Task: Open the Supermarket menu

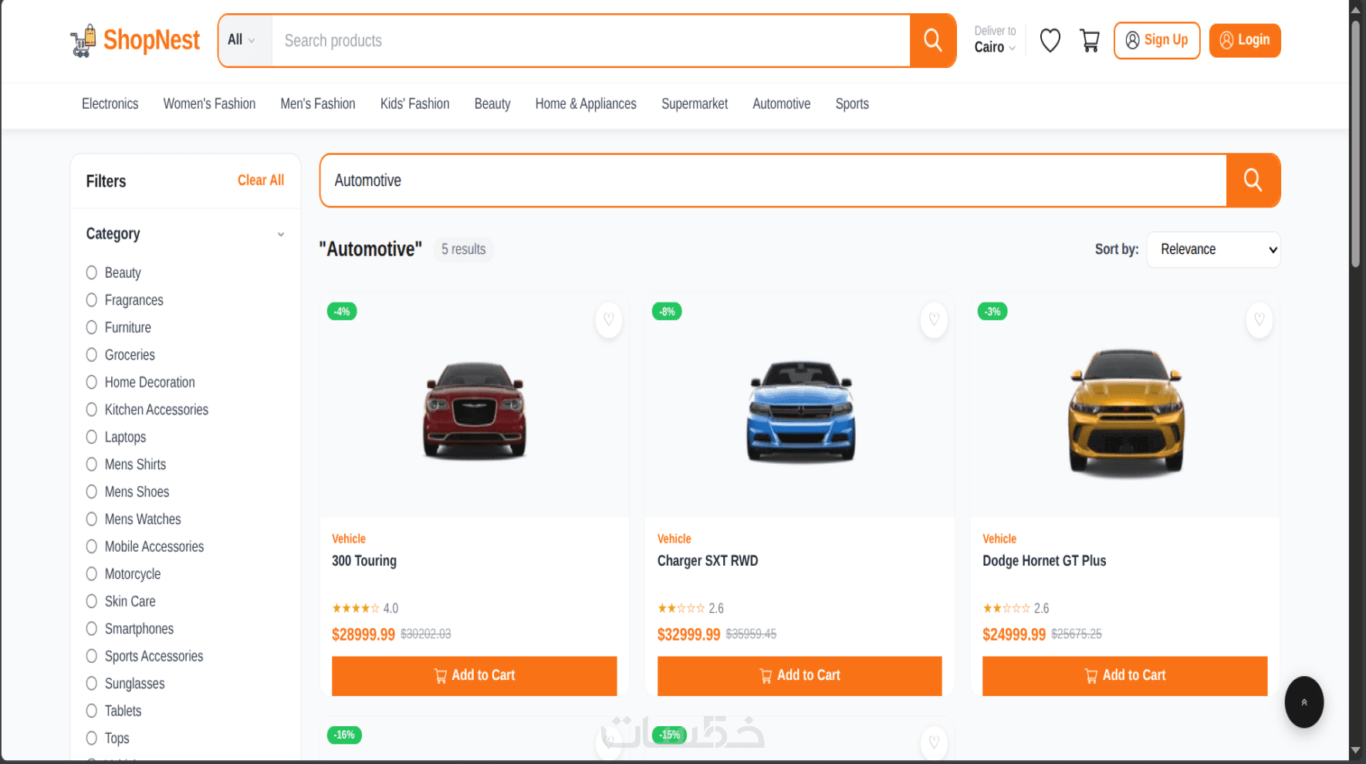Action: coord(695,104)
